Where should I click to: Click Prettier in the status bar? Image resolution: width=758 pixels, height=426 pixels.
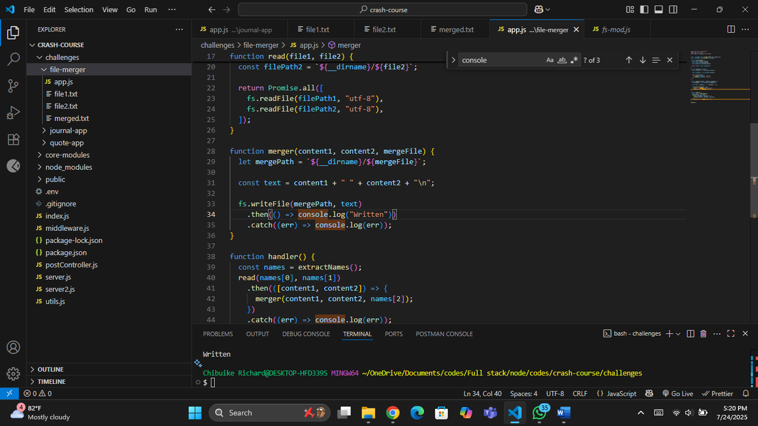[x=718, y=393]
